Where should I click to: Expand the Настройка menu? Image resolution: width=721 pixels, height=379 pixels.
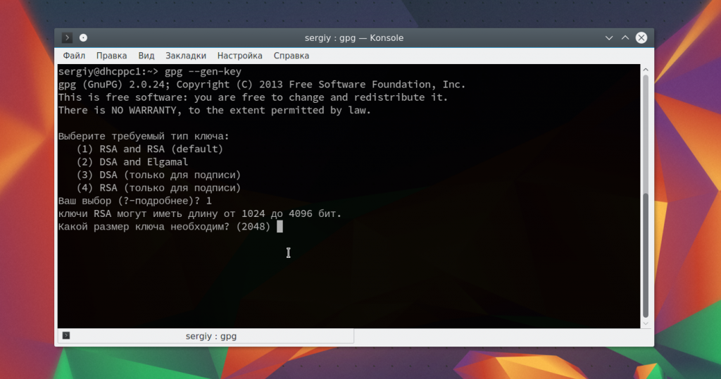[239, 56]
